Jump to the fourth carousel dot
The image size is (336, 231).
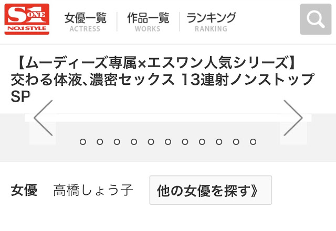pyautogui.click(x=134, y=142)
